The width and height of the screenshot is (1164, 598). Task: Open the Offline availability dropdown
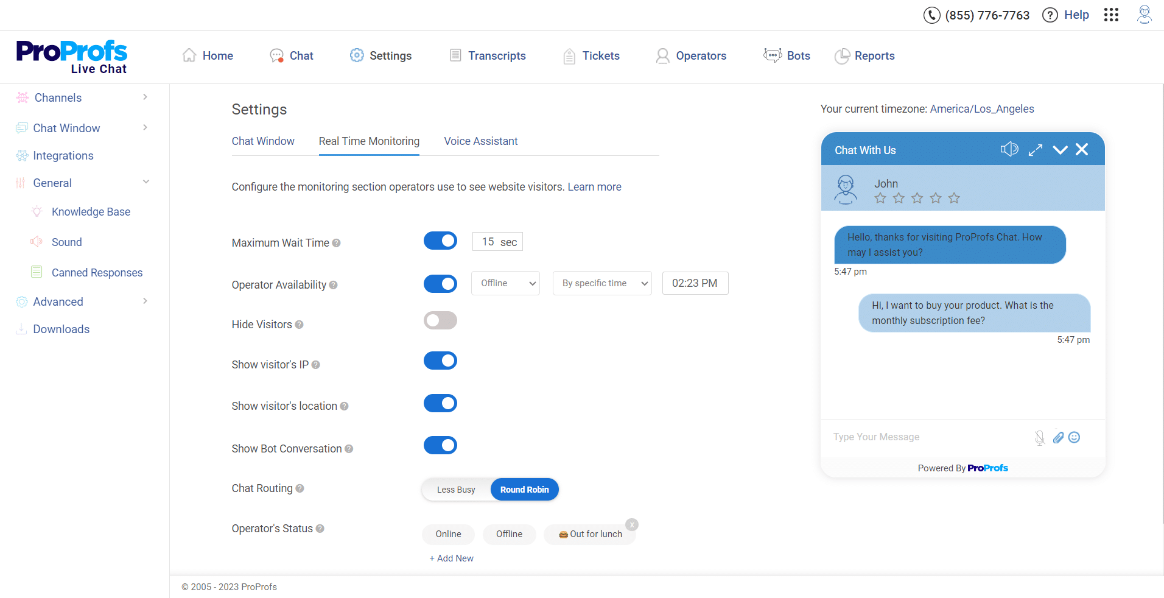pyautogui.click(x=505, y=283)
